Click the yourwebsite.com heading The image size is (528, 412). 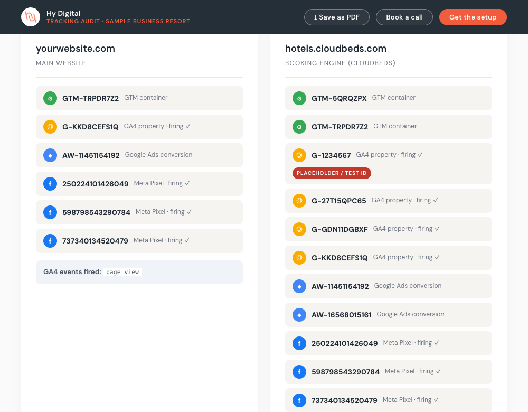click(x=76, y=49)
